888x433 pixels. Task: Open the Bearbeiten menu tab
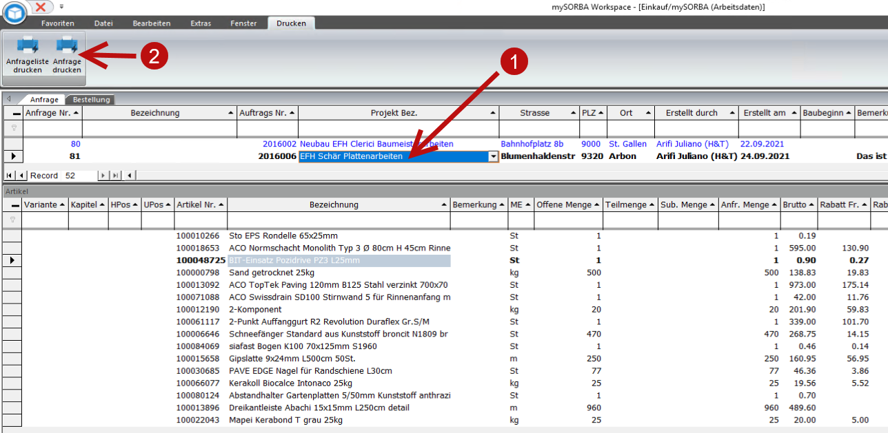tap(152, 23)
